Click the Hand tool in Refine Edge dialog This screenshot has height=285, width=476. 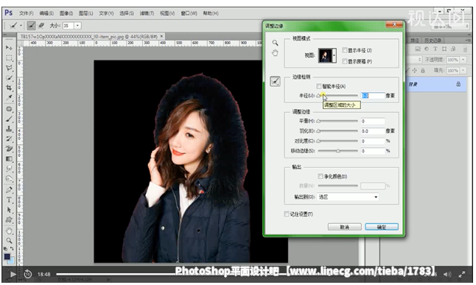point(275,53)
